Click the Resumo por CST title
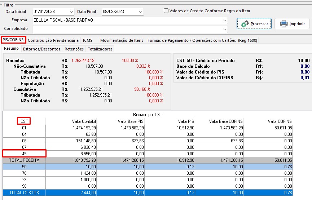The width and height of the screenshot is (312, 200). [x=148, y=115]
